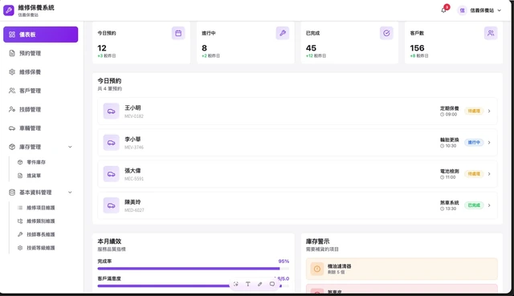Click the 客戶滿意度 progress bar

194,286
